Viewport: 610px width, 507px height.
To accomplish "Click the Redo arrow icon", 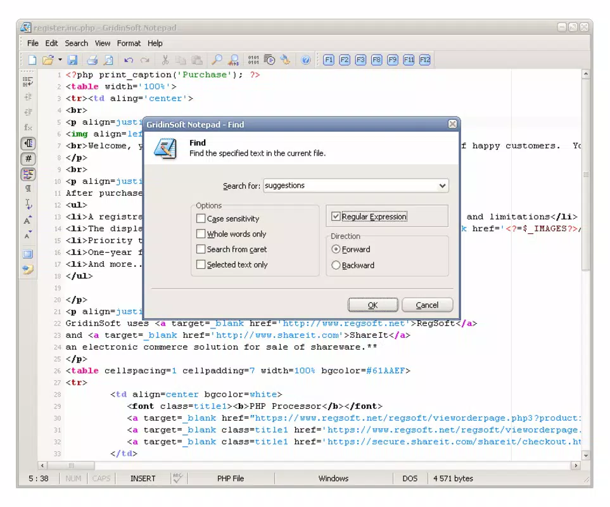I will click(x=145, y=60).
